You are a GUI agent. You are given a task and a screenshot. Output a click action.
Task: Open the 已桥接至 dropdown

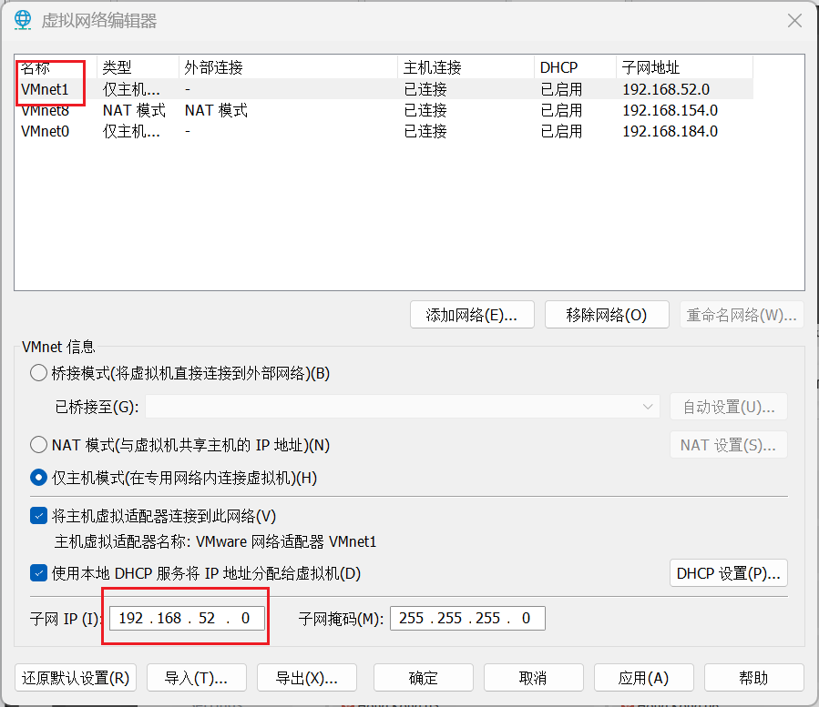click(x=403, y=407)
